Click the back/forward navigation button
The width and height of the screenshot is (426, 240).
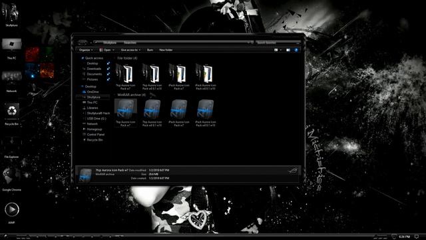tap(83, 43)
